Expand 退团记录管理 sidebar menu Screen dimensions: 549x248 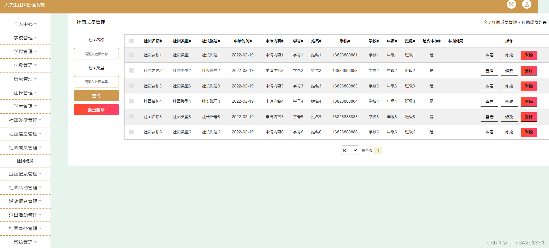pyautogui.click(x=25, y=174)
